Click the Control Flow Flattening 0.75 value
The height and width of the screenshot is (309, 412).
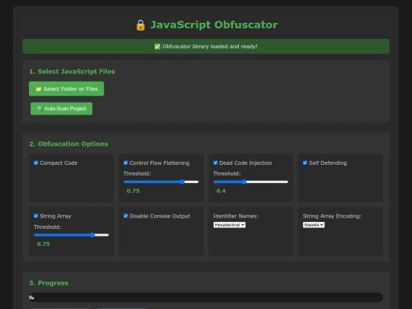(133, 191)
